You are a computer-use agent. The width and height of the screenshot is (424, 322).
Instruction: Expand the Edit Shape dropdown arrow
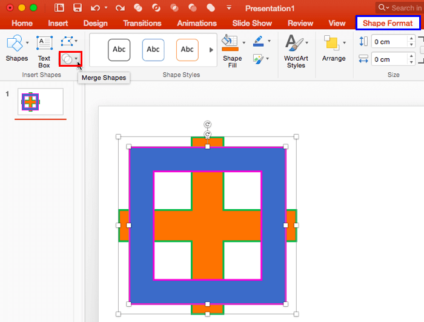(76, 41)
